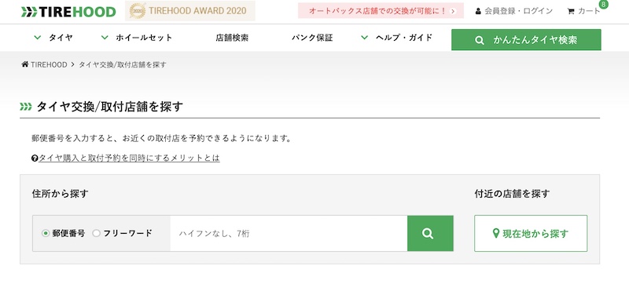Open the タイヤ購入と取付予約 merit link

(129, 158)
